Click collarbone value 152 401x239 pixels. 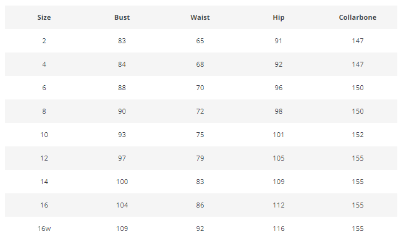(x=358, y=135)
